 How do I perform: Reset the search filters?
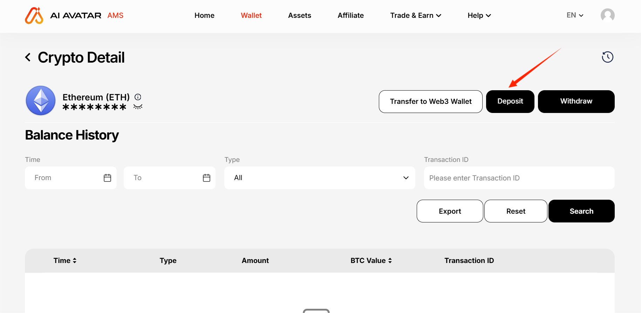click(x=516, y=211)
